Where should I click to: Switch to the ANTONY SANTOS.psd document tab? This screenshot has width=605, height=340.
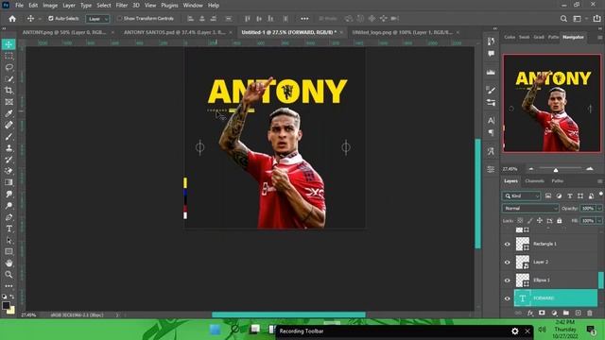click(175, 32)
